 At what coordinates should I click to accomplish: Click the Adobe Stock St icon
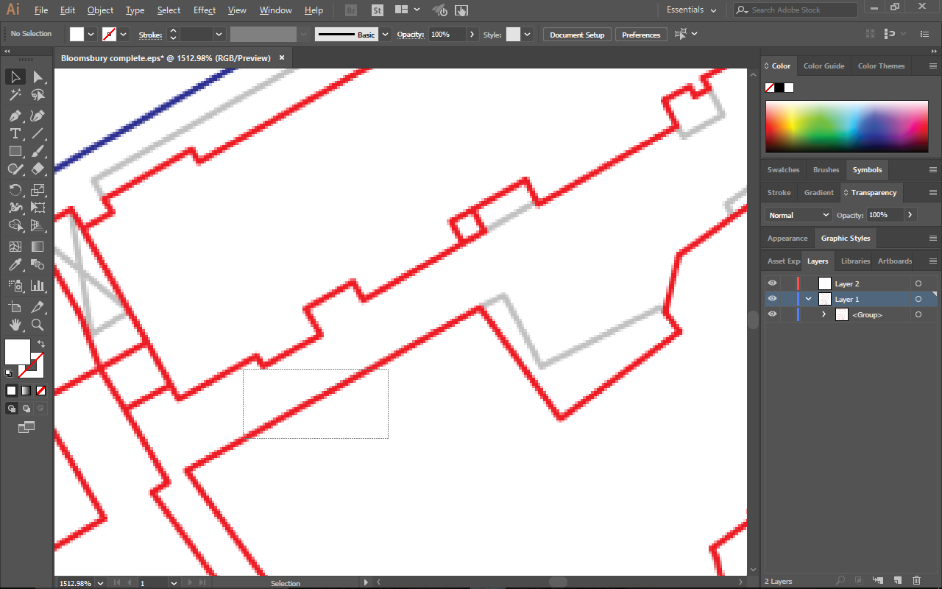pos(378,10)
